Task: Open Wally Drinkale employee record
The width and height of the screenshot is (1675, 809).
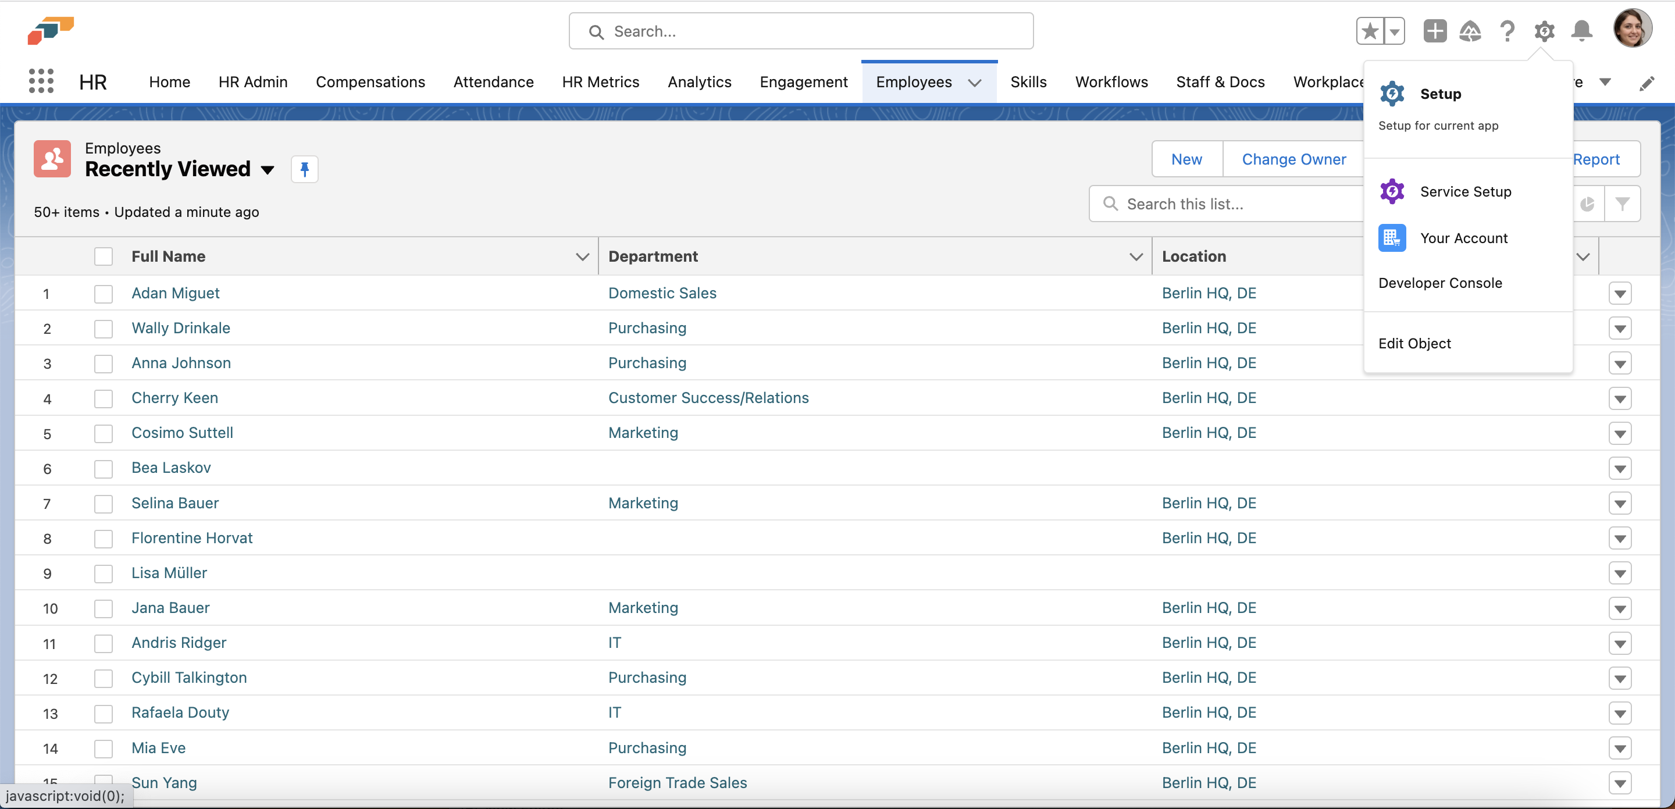Action: click(181, 329)
